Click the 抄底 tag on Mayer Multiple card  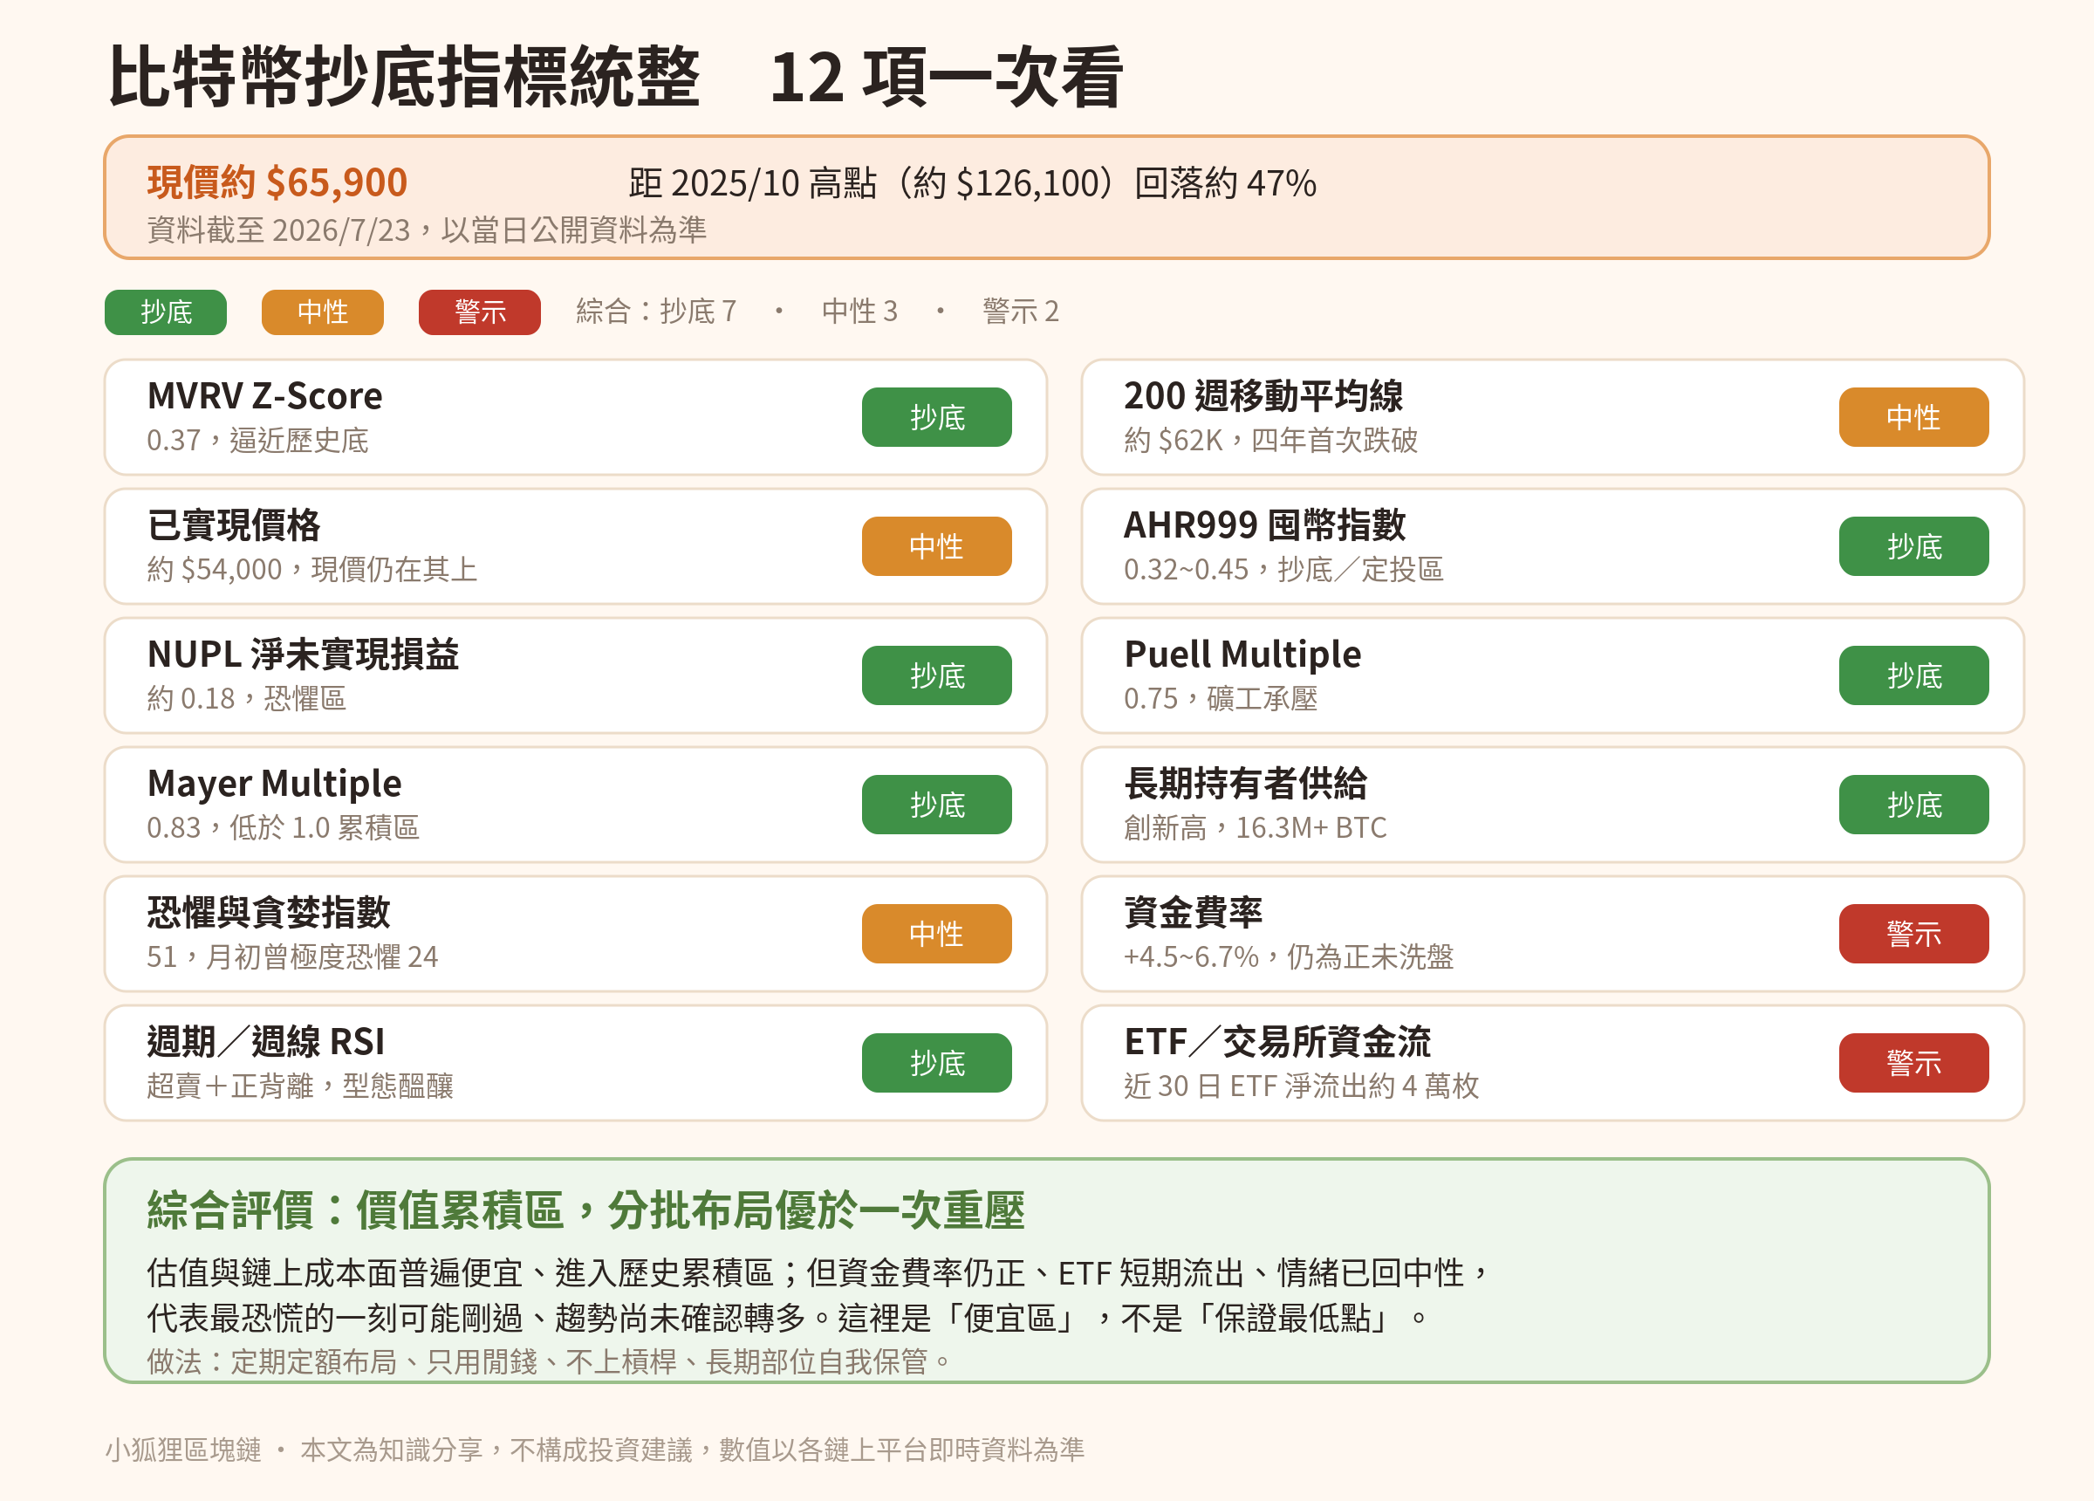coord(936,805)
